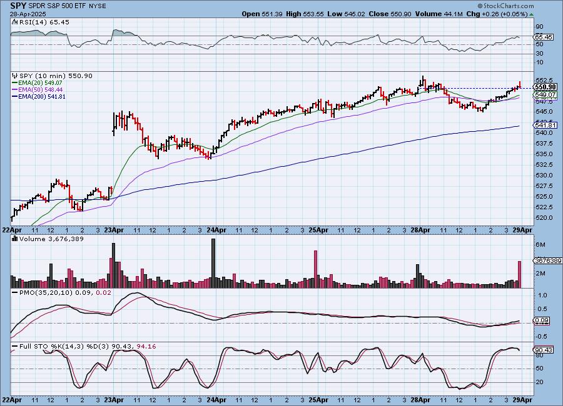Screen dimensions: 563x406
Task: Click the 550.90 last-price tag on the price axis
Action: [x=545, y=87]
